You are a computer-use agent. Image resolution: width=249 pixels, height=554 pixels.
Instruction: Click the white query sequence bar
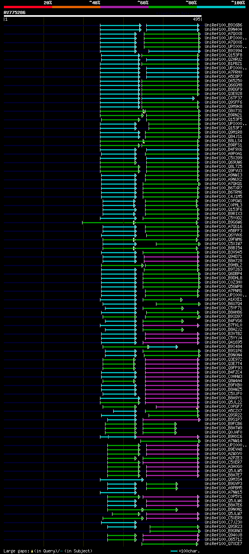(103, 16)
